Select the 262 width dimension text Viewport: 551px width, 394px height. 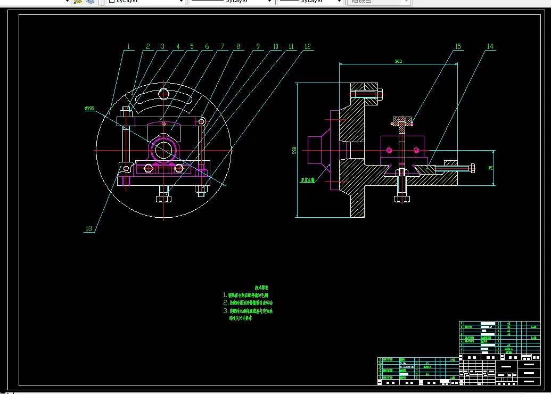[398, 61]
